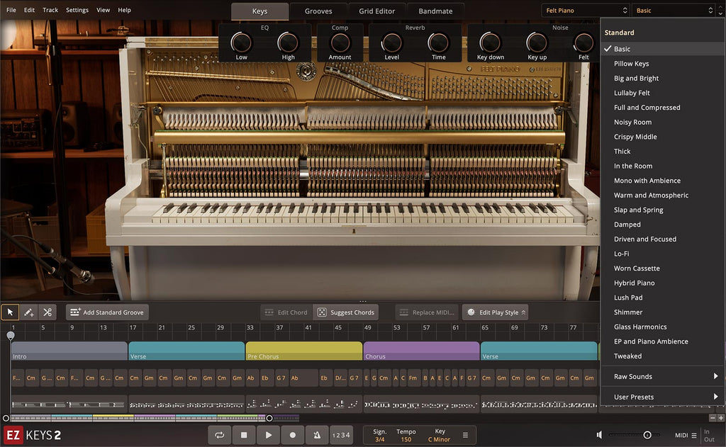Choose the Worn Cassette preset
The image size is (726, 447).
pos(663,268)
